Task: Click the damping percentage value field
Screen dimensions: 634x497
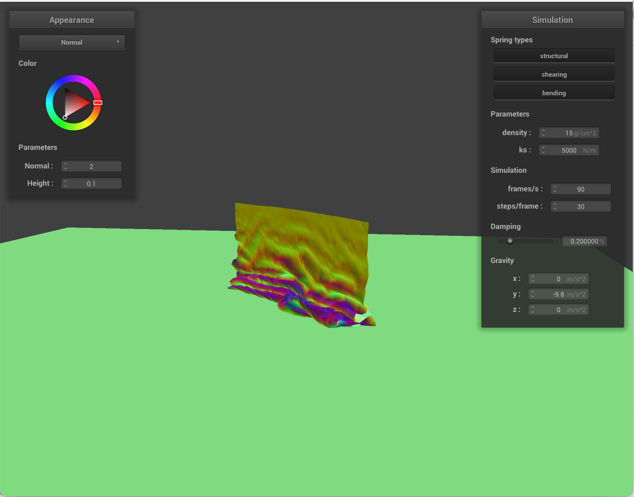Action: [x=585, y=241]
